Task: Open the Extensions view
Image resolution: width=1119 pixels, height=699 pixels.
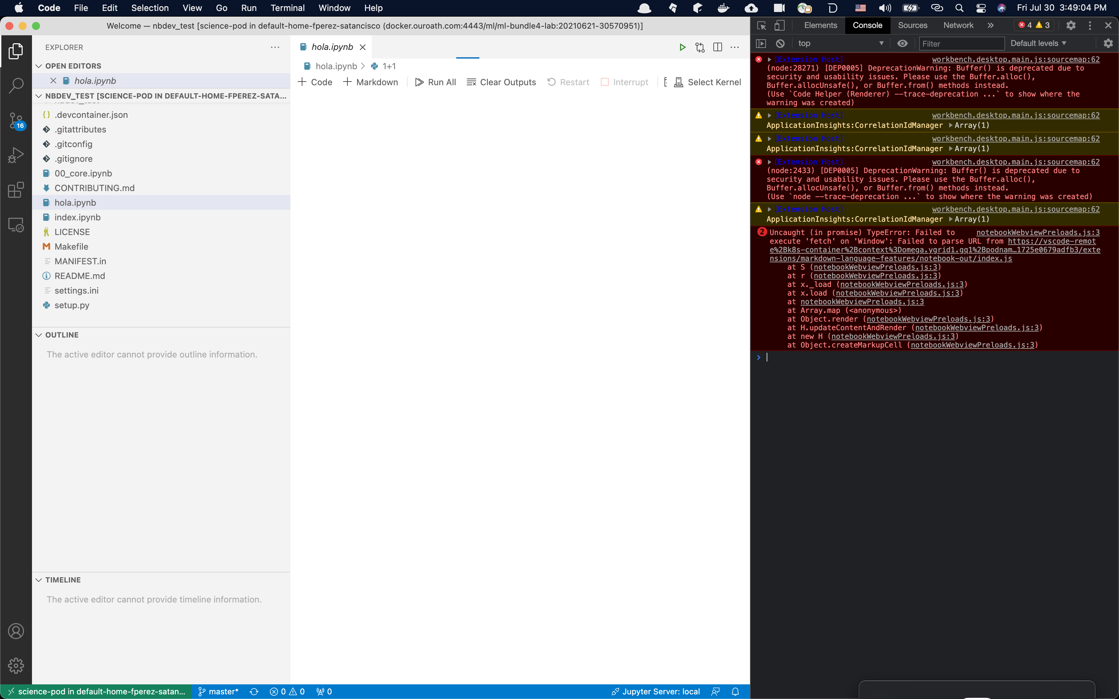Action: point(16,189)
